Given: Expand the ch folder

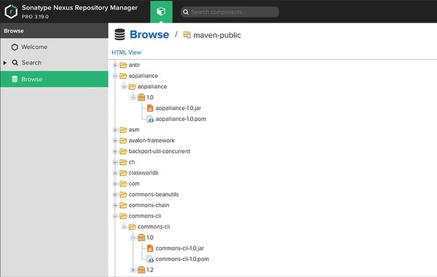Looking at the screenshot, I should click(x=115, y=162).
